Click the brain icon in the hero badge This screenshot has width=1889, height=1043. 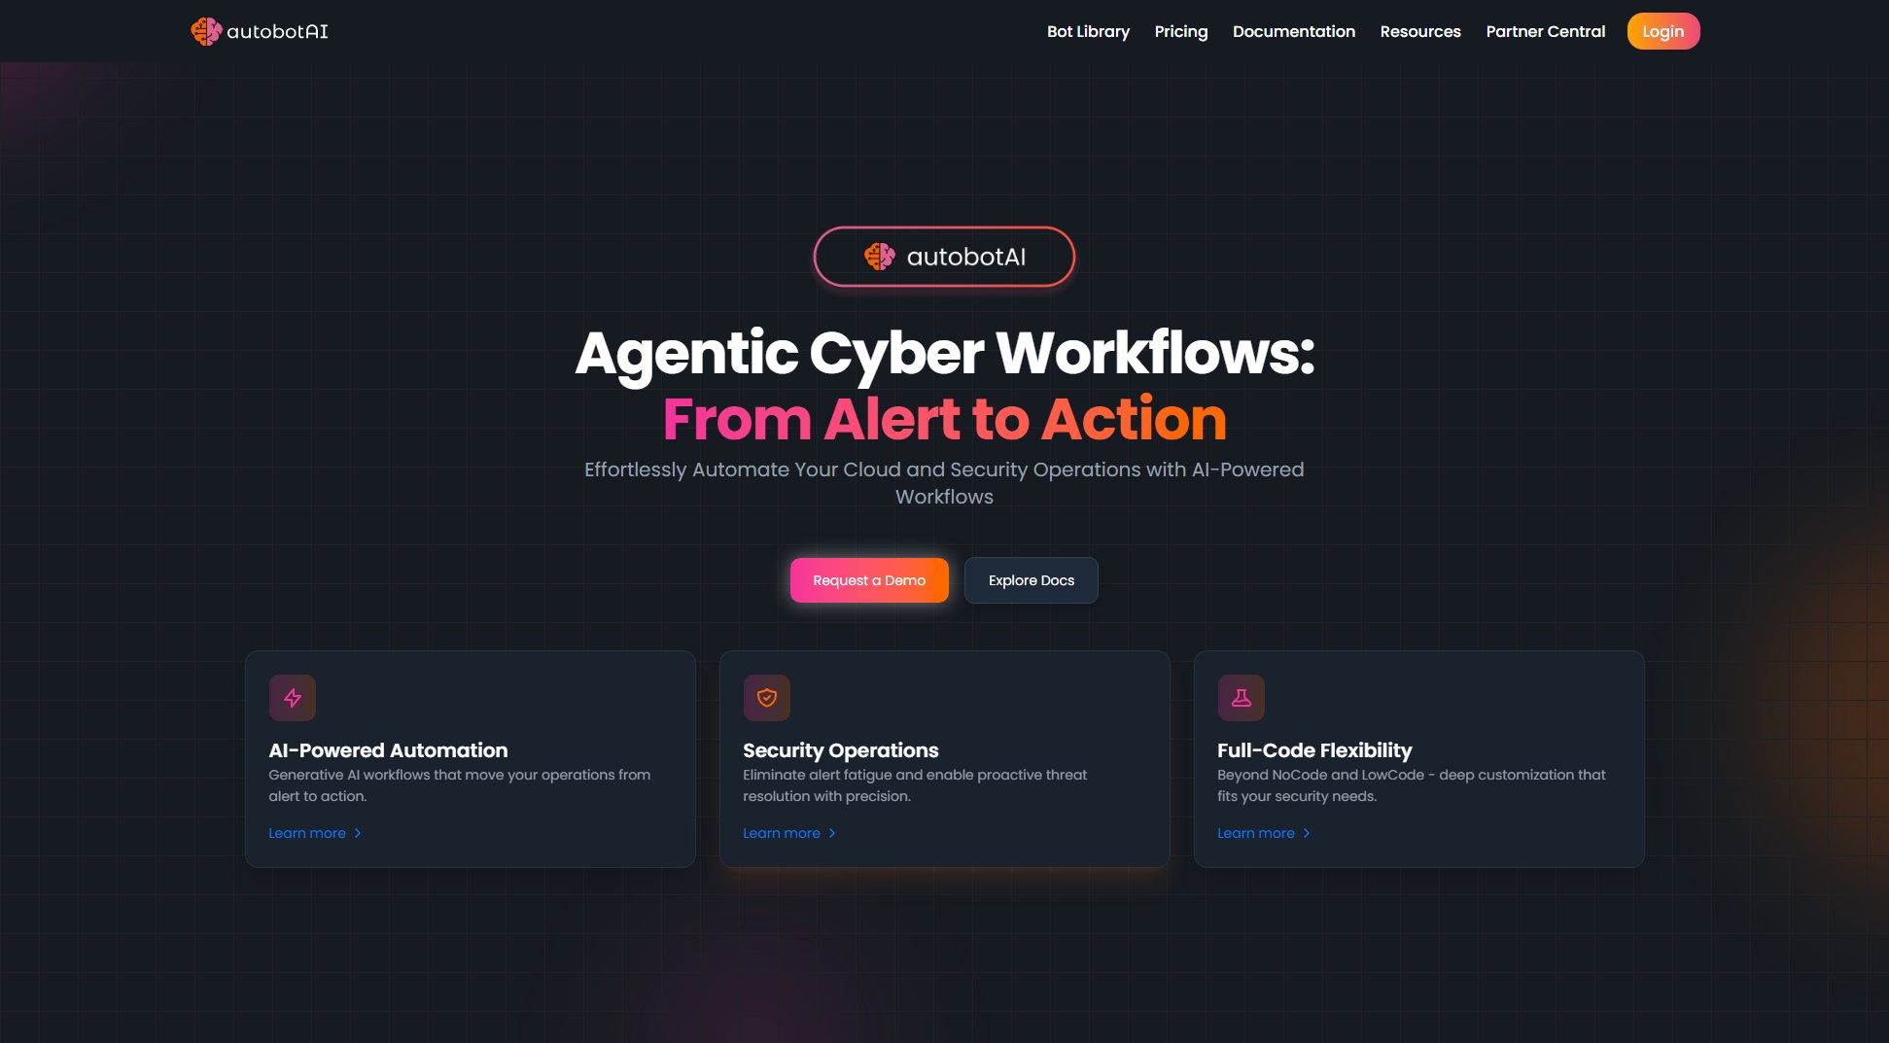[880, 257]
